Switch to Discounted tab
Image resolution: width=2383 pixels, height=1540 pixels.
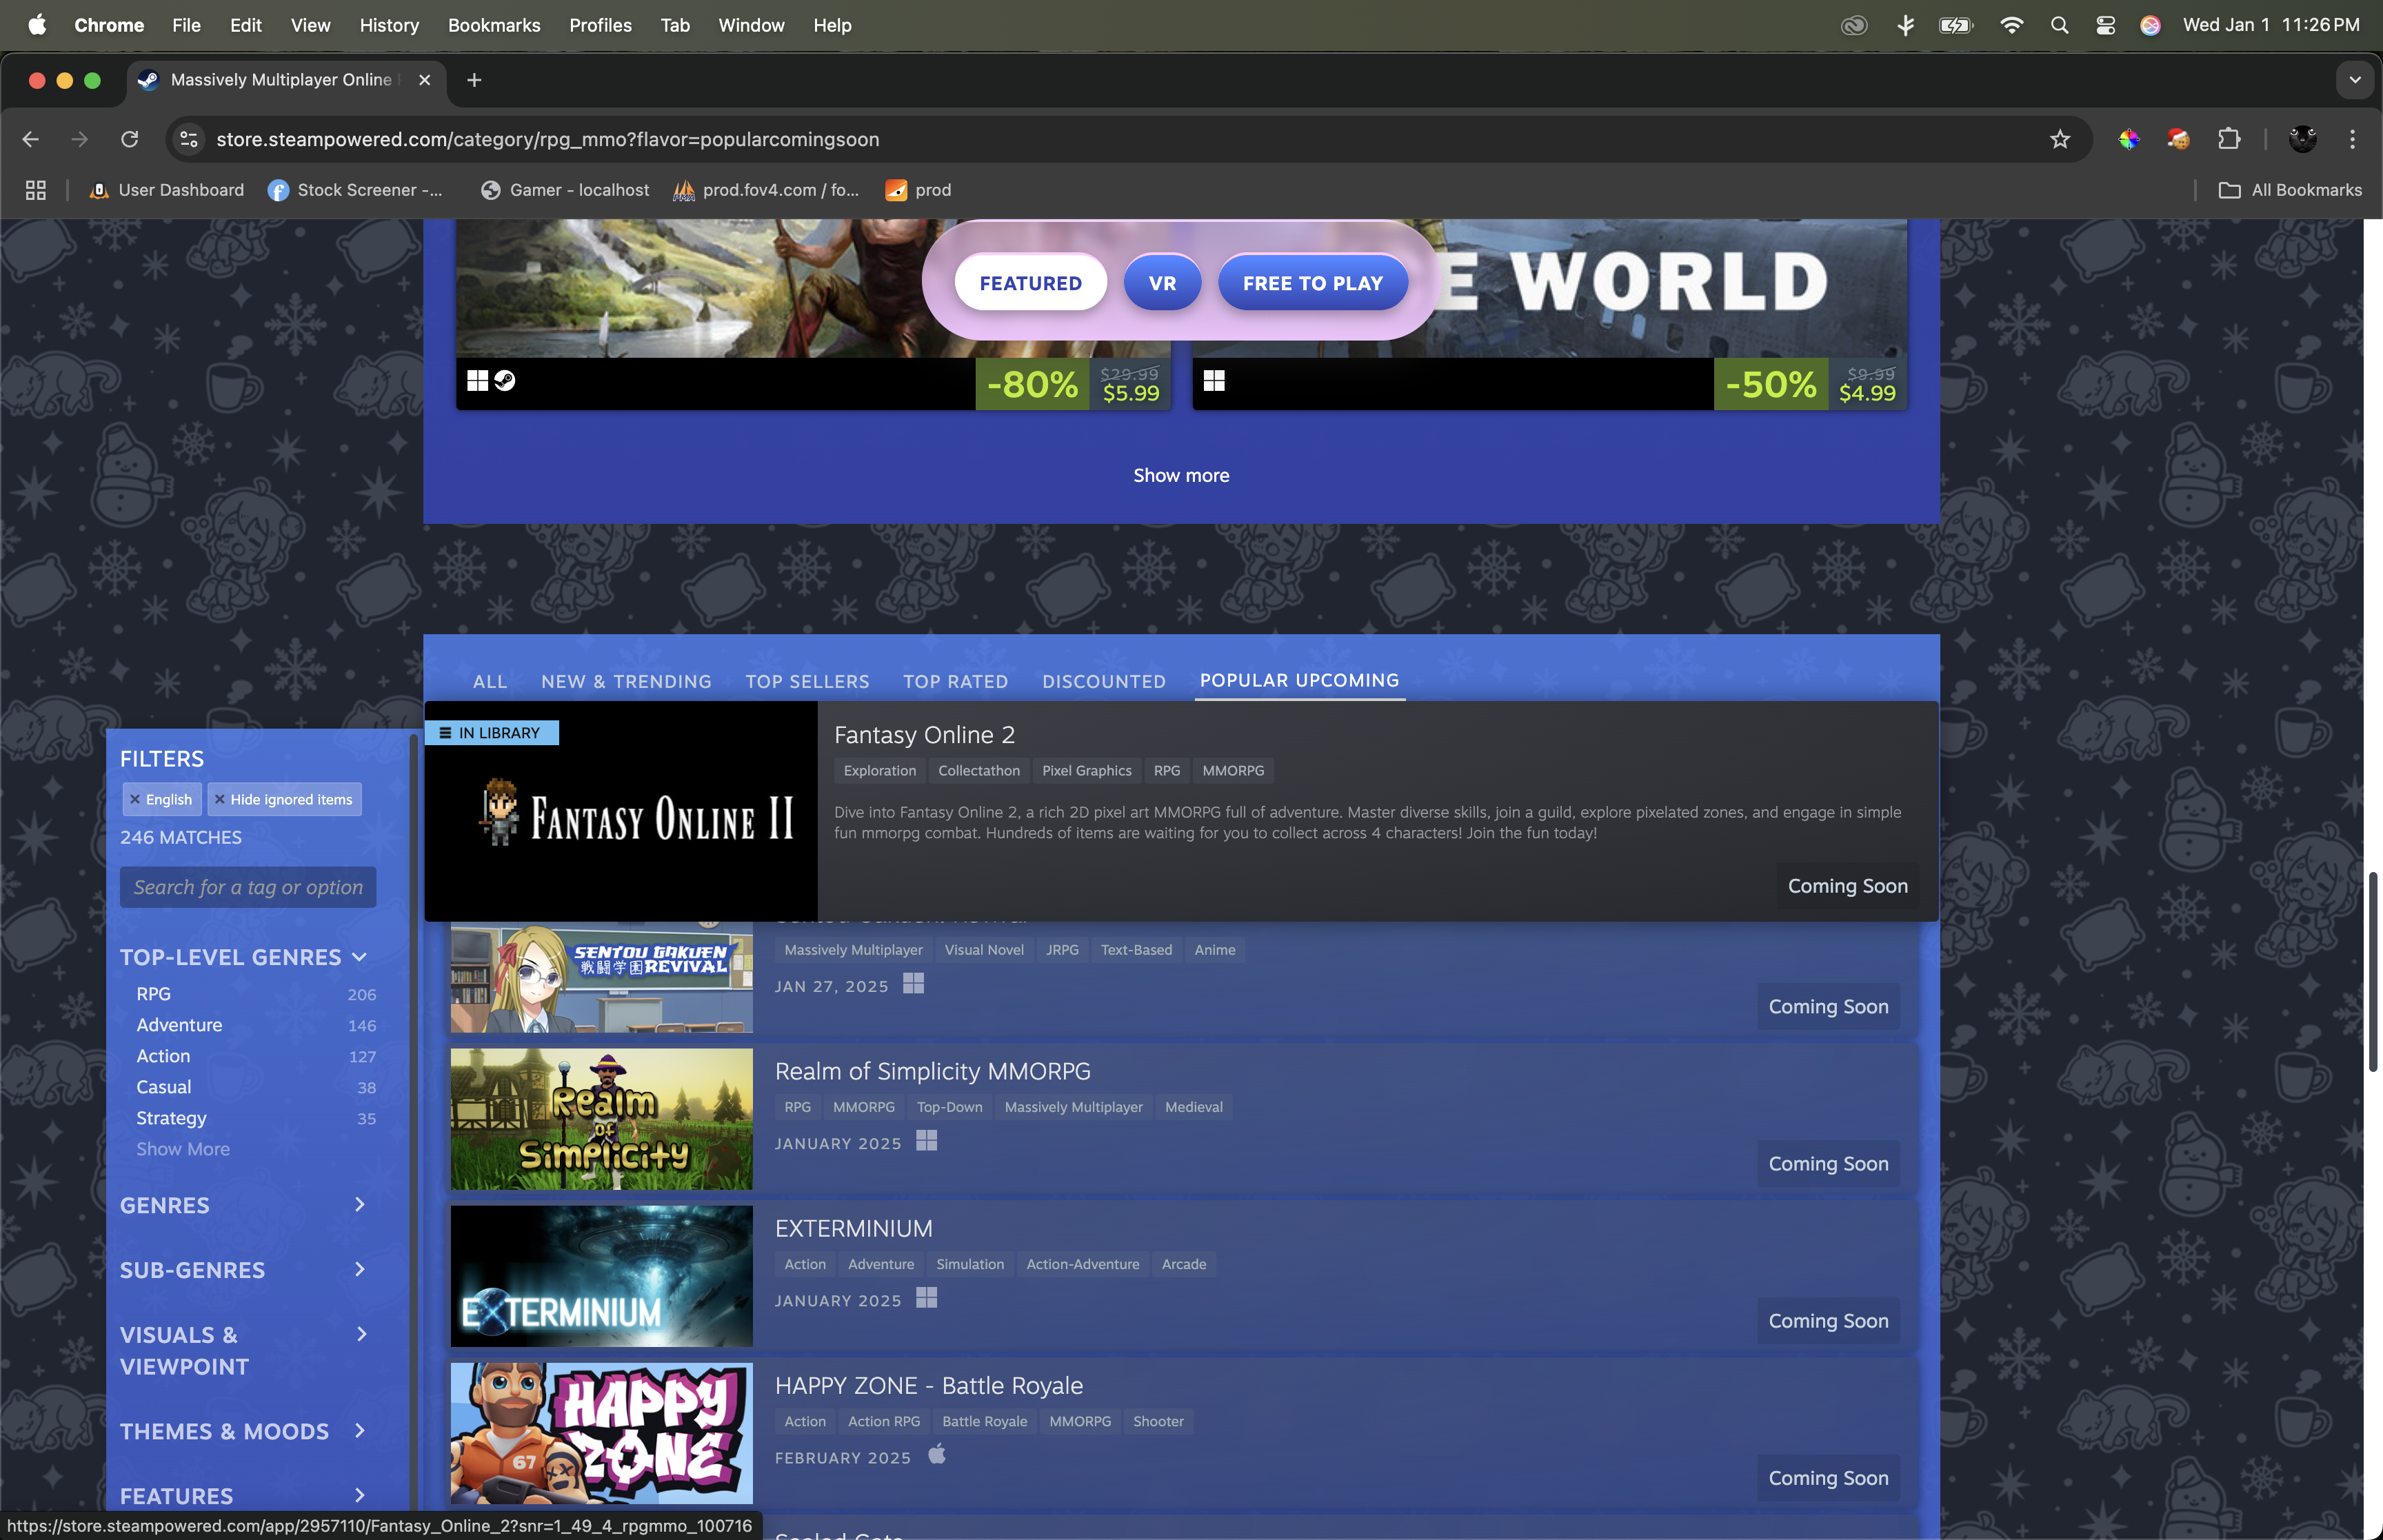[1104, 681]
